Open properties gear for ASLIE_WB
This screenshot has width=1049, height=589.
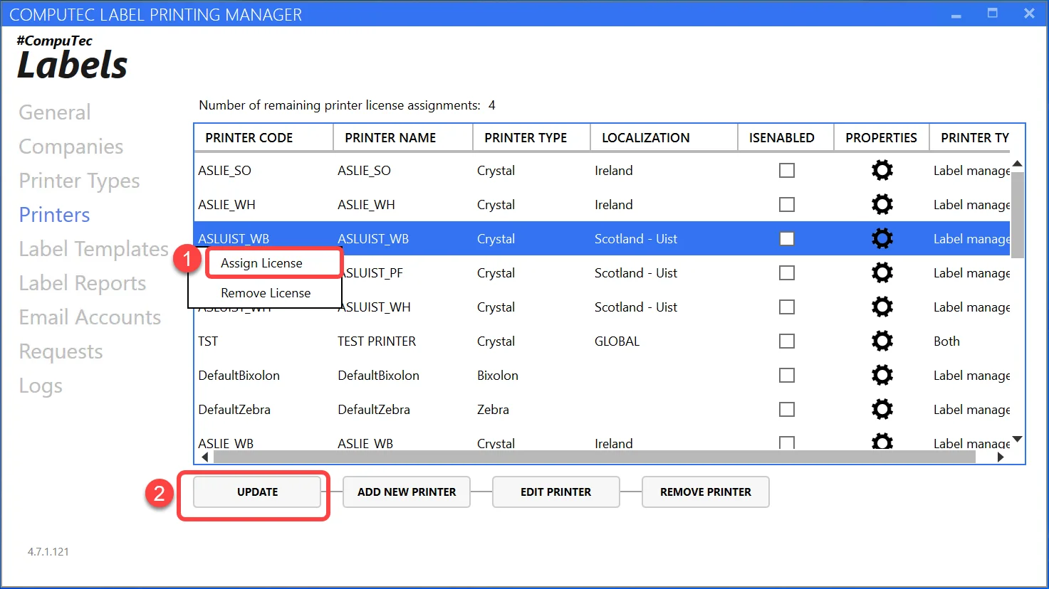coord(882,441)
